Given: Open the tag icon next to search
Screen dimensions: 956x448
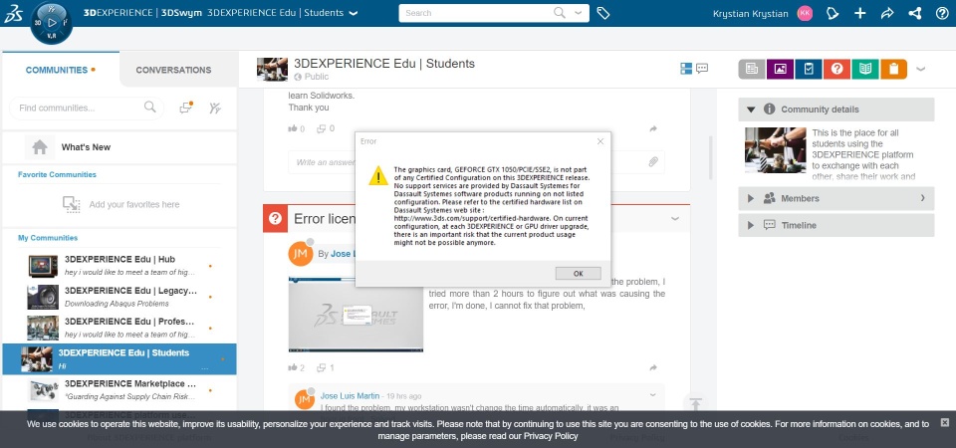Looking at the screenshot, I should click(603, 13).
